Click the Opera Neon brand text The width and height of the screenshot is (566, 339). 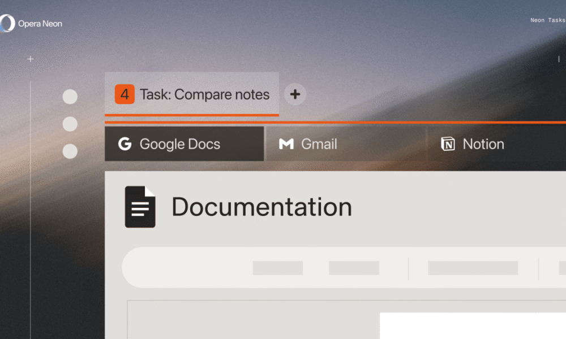(40, 24)
